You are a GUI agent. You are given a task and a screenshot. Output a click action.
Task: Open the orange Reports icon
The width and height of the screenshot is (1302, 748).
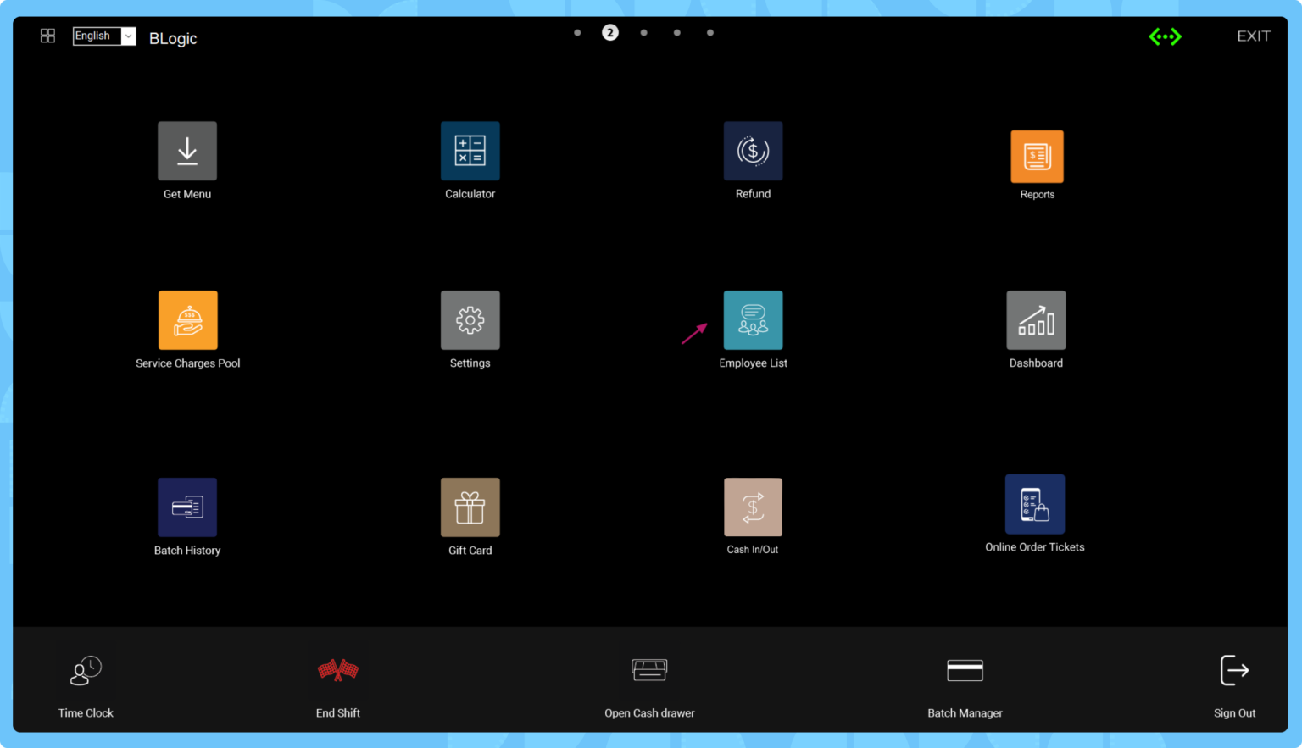pyautogui.click(x=1037, y=157)
